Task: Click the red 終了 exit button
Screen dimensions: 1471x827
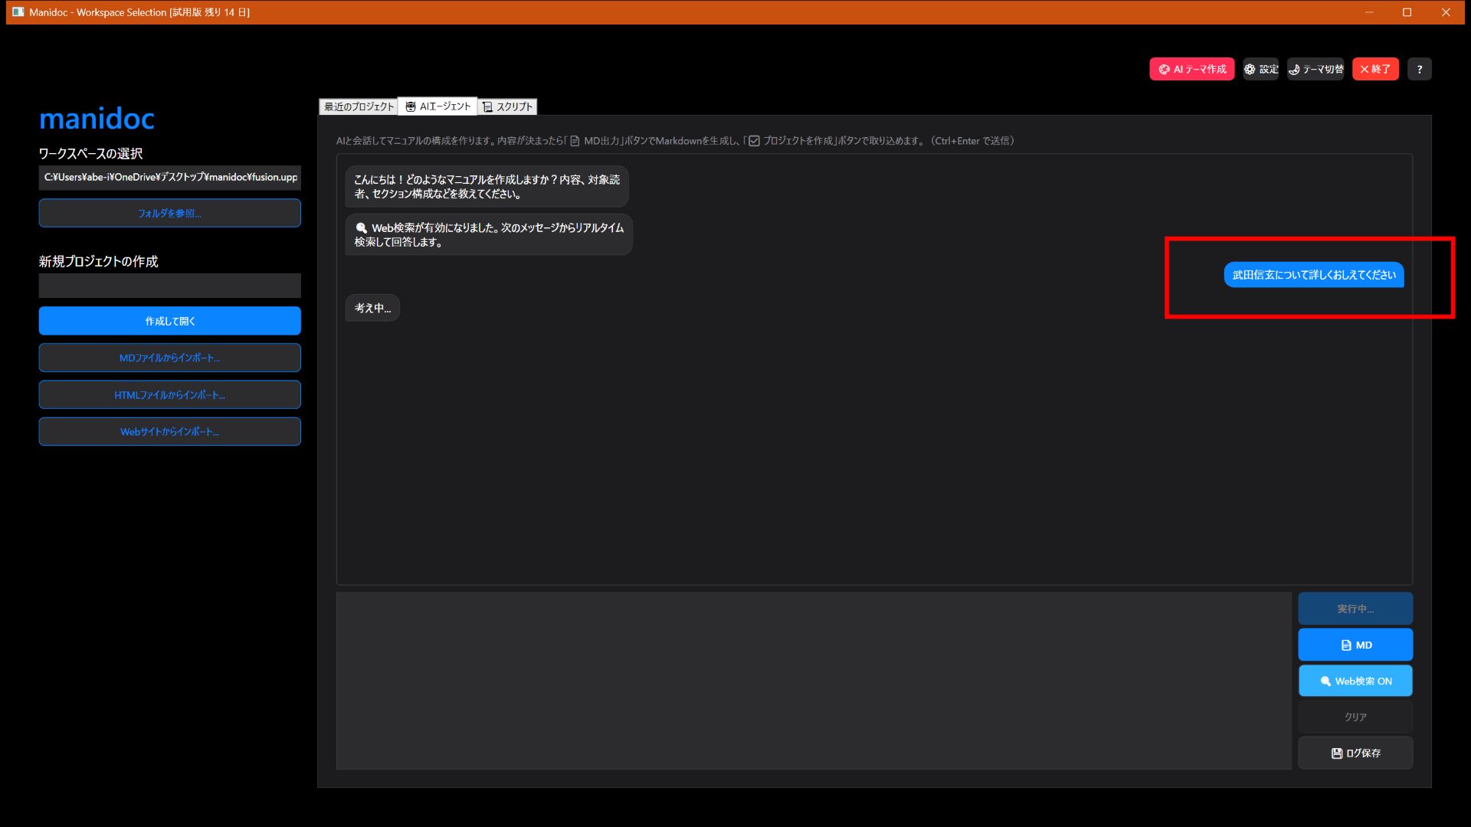Action: 1375,69
